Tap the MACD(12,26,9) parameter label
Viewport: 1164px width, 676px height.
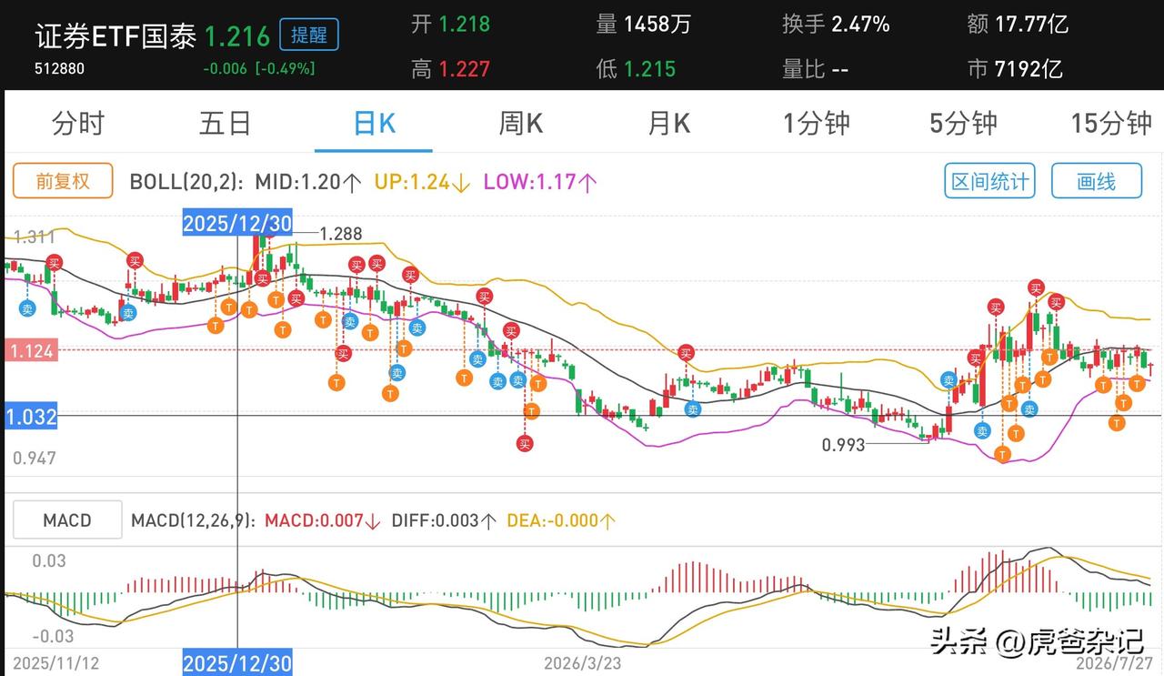(x=193, y=520)
